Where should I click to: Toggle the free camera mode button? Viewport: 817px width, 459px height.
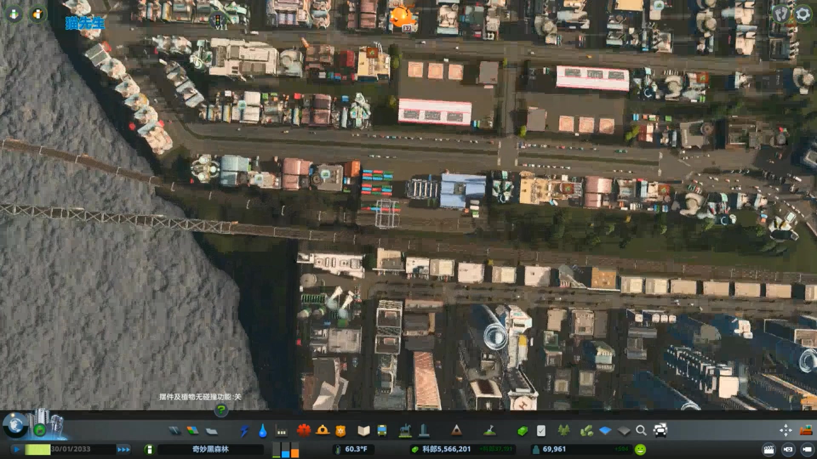pos(807,449)
